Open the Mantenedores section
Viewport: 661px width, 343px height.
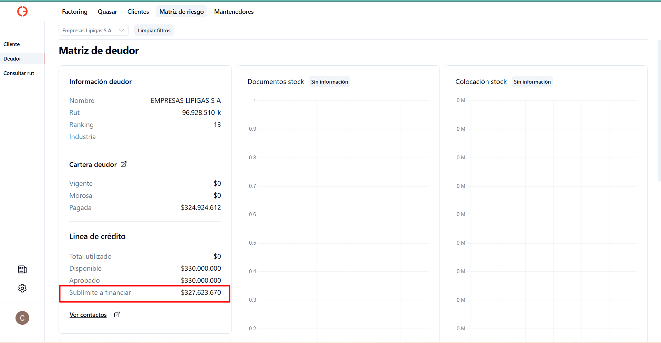(234, 11)
